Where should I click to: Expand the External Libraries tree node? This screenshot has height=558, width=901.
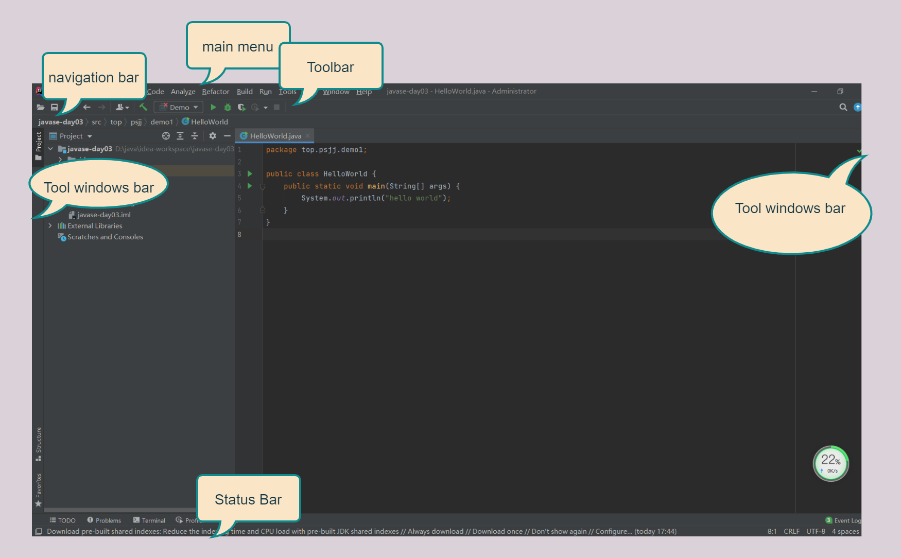[x=50, y=225]
